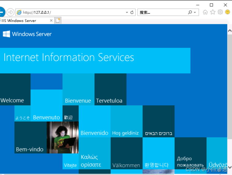Click the vertical scrollbar down arrow

point(230,167)
